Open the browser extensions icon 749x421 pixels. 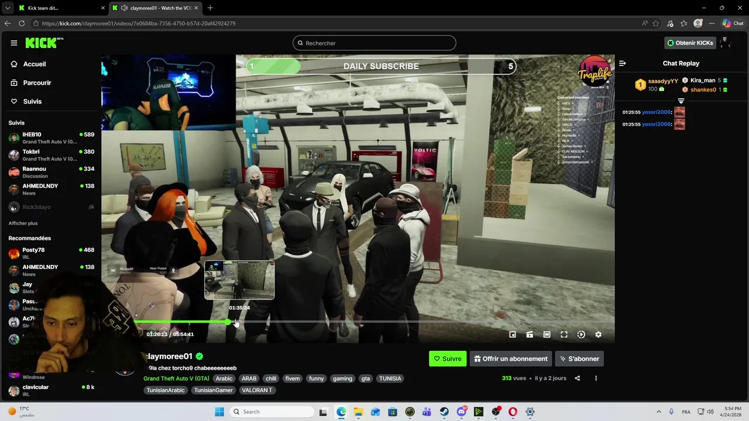(x=670, y=23)
